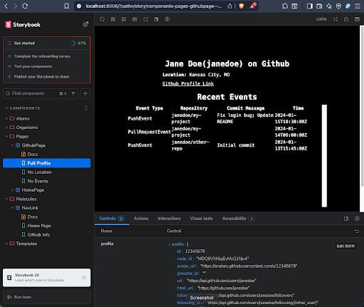Switch to the Actions tab
This screenshot has width=364, height=307.
point(141,219)
